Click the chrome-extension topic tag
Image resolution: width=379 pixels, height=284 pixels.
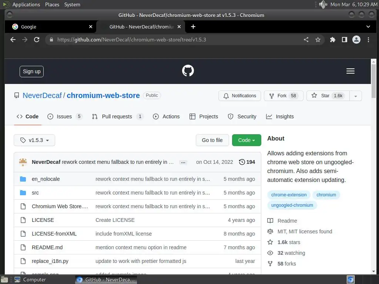(x=289, y=195)
